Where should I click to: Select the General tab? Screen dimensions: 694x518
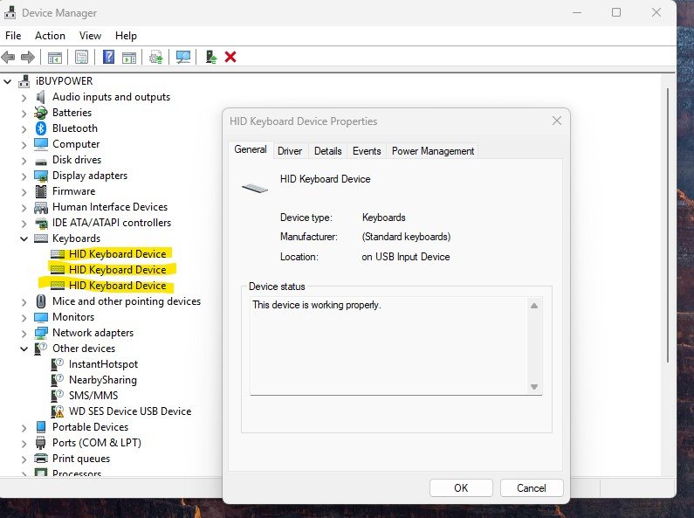click(x=251, y=149)
